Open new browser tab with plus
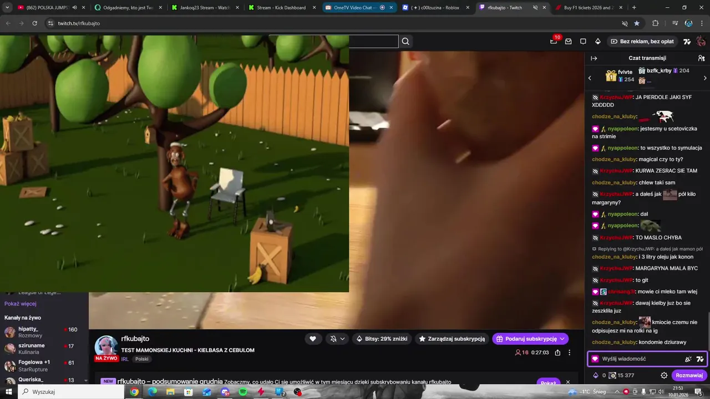The image size is (710, 399). (x=634, y=8)
